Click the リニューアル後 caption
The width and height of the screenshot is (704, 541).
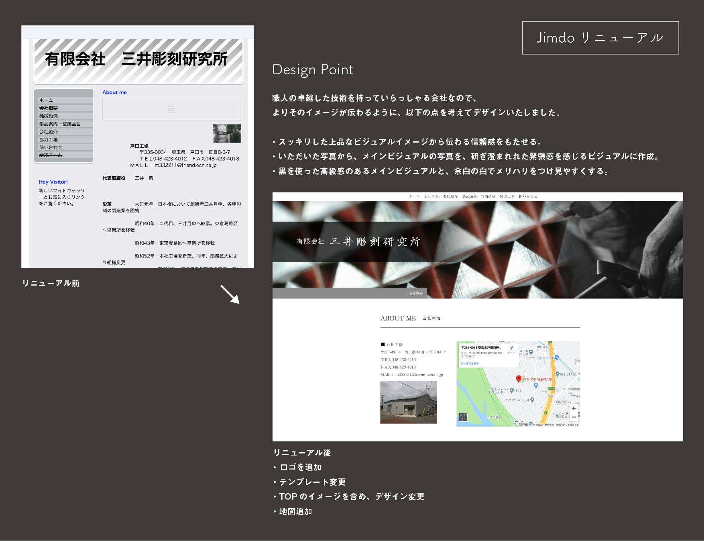click(x=302, y=453)
